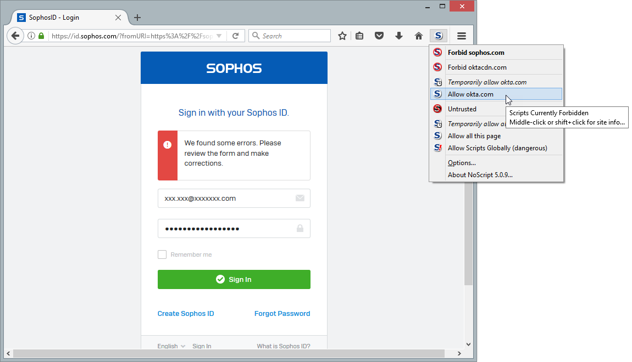
Task: Click the horizontal scrollbar right arrow
Action: pos(459,354)
